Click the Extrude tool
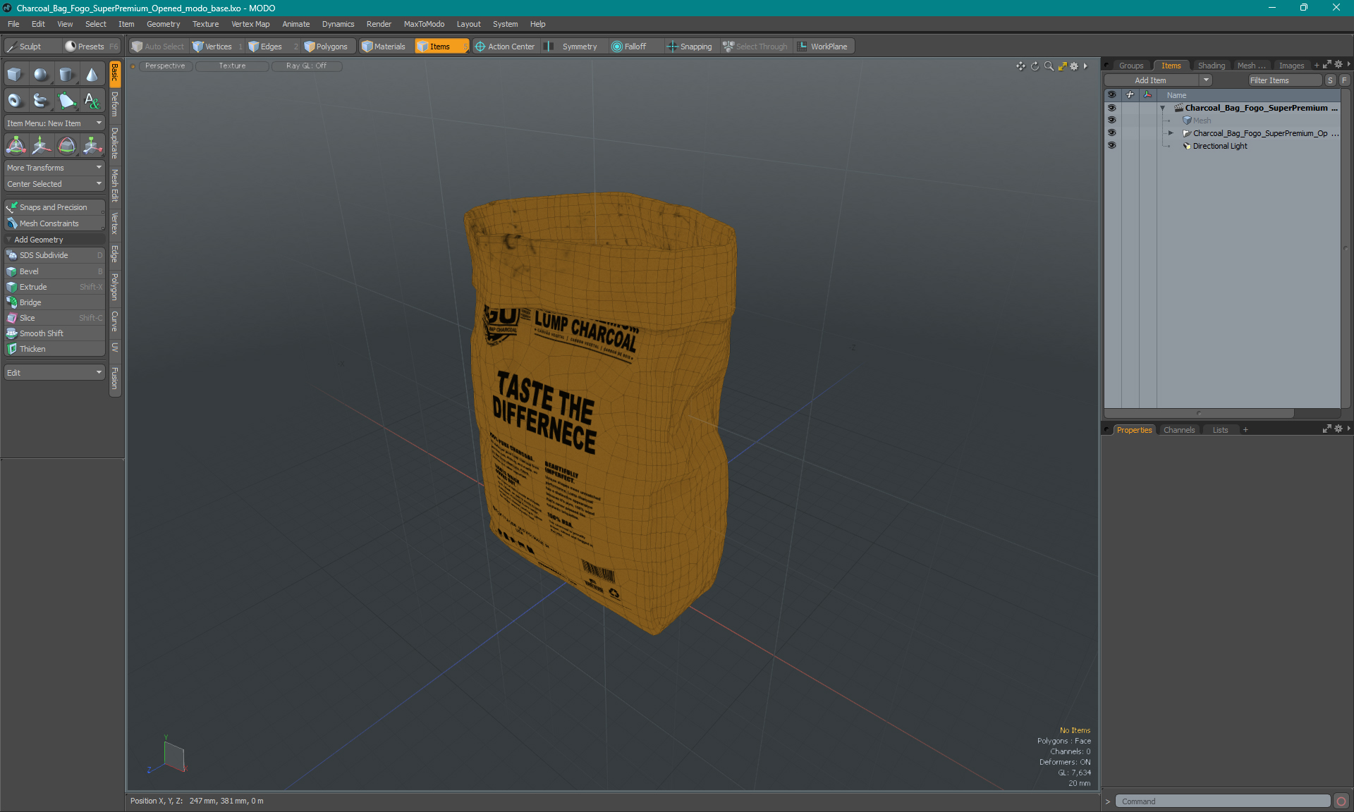1354x812 pixels. click(x=54, y=287)
